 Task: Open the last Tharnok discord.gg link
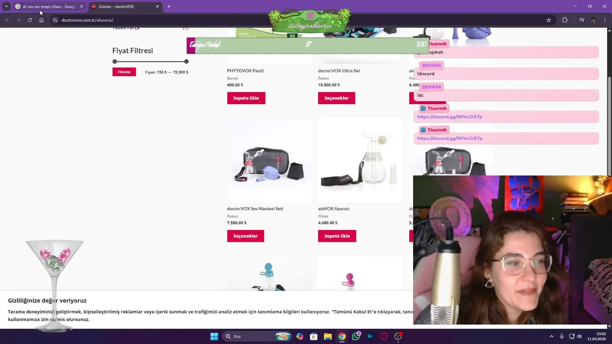click(449, 138)
